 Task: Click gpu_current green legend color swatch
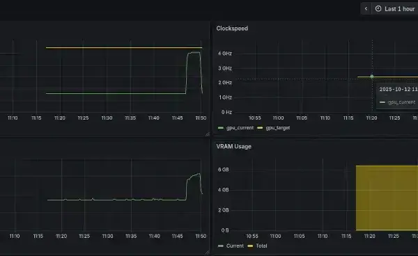point(221,128)
